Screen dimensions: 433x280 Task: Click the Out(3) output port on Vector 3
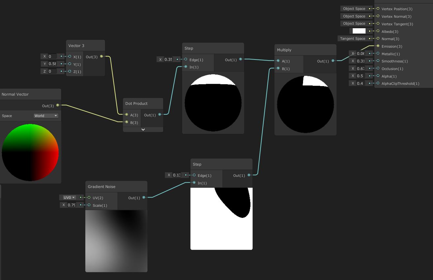point(102,56)
